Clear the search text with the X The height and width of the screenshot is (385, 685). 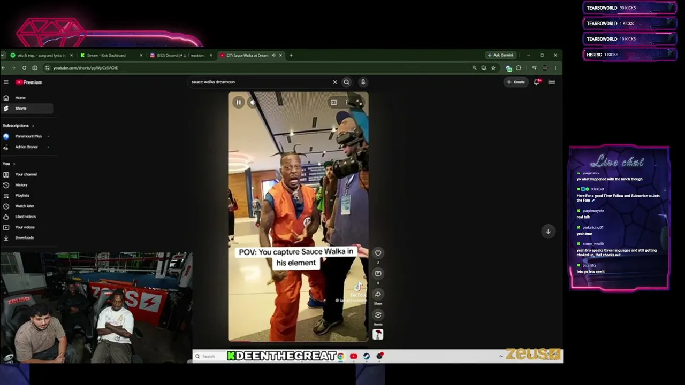(x=335, y=82)
